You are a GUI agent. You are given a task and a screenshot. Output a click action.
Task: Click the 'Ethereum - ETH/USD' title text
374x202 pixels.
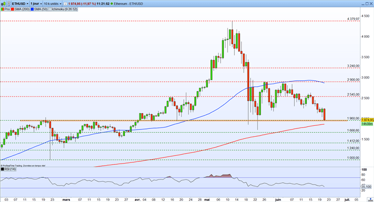pyautogui.click(x=128, y=4)
